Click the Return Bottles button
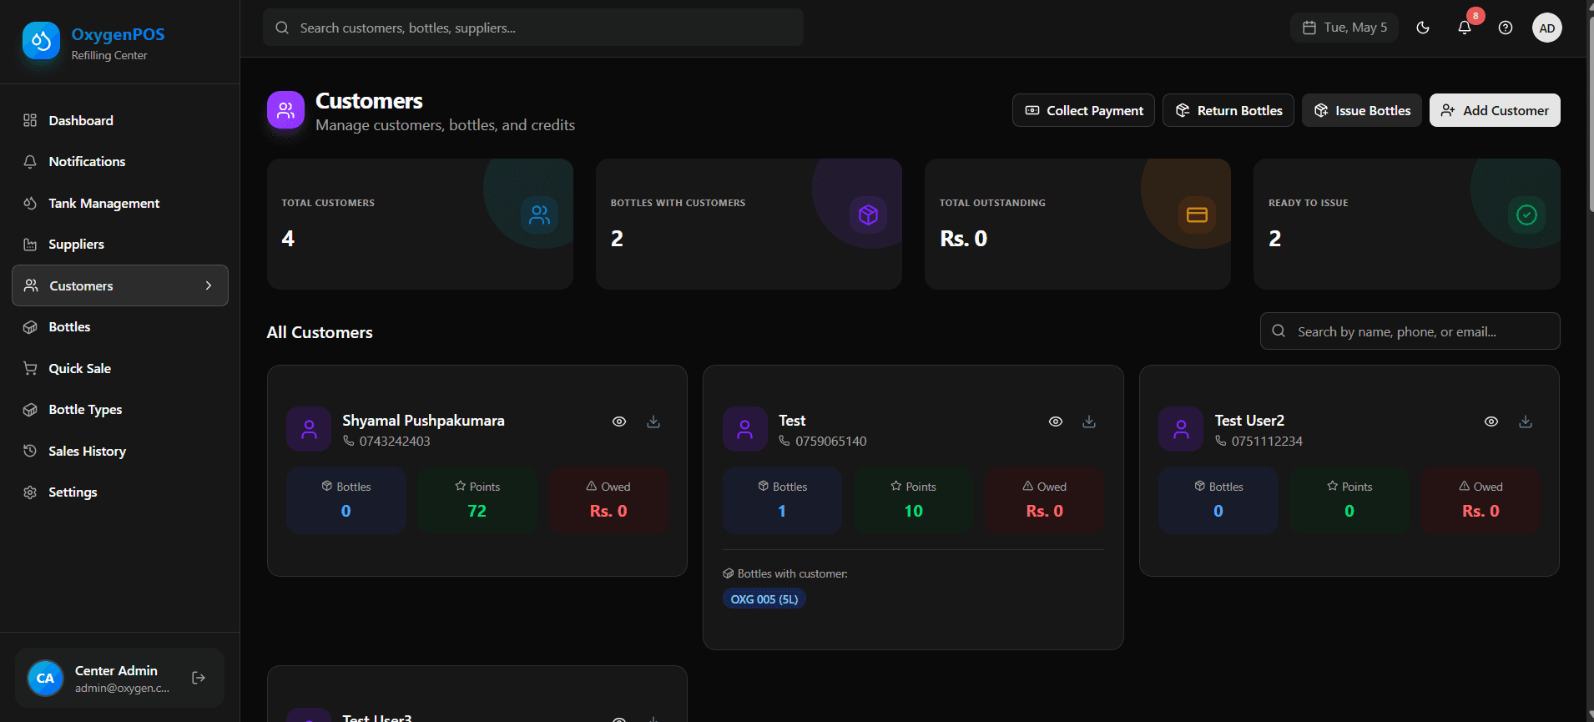This screenshot has width=1594, height=722. (x=1228, y=110)
